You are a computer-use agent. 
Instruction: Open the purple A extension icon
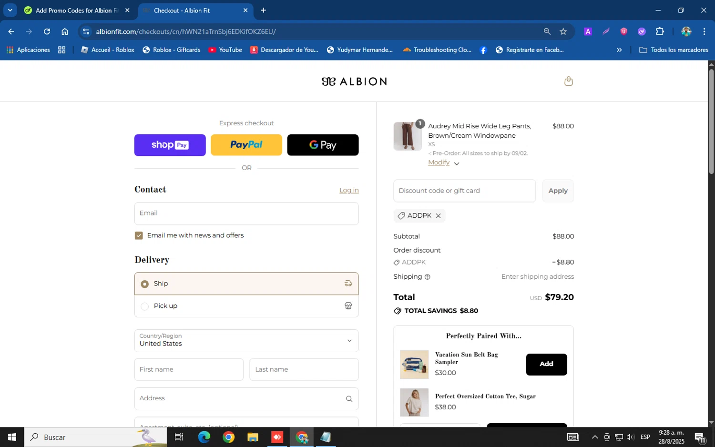588,31
